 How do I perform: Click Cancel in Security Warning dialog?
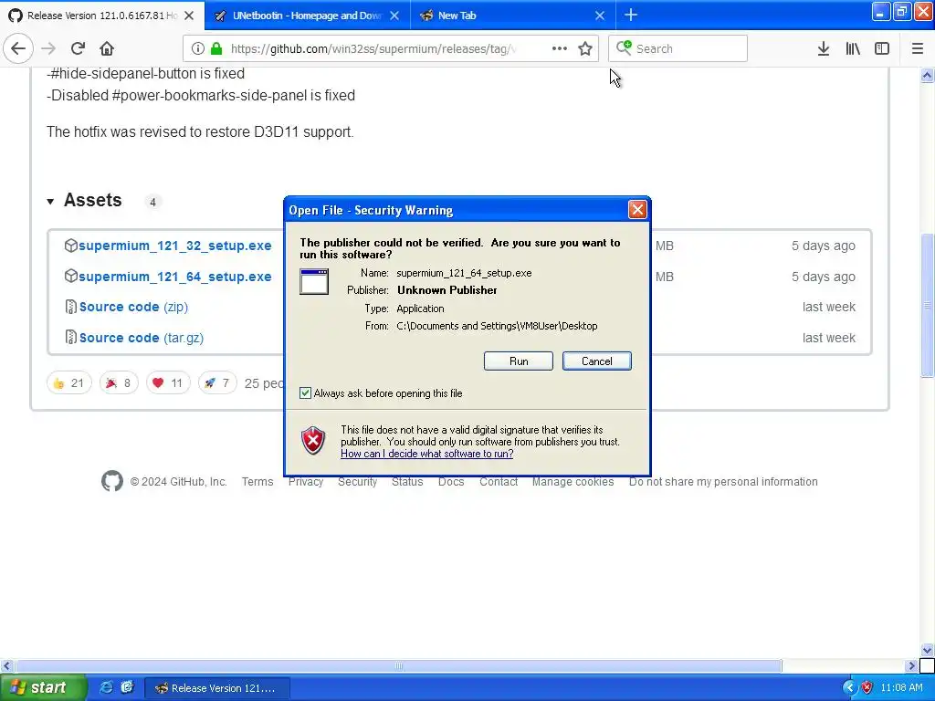596,361
